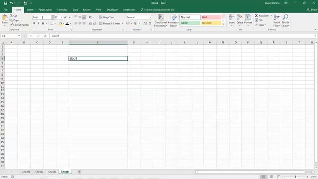
Task: Toggle bold formatting
Action: tap(34, 23)
